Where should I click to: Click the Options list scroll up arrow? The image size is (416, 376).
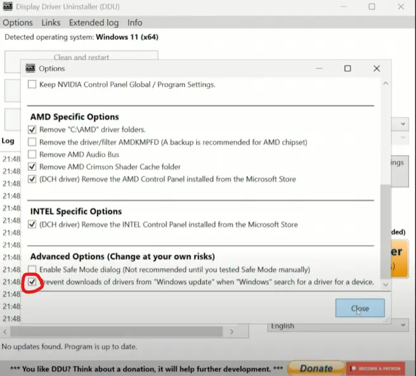point(386,83)
